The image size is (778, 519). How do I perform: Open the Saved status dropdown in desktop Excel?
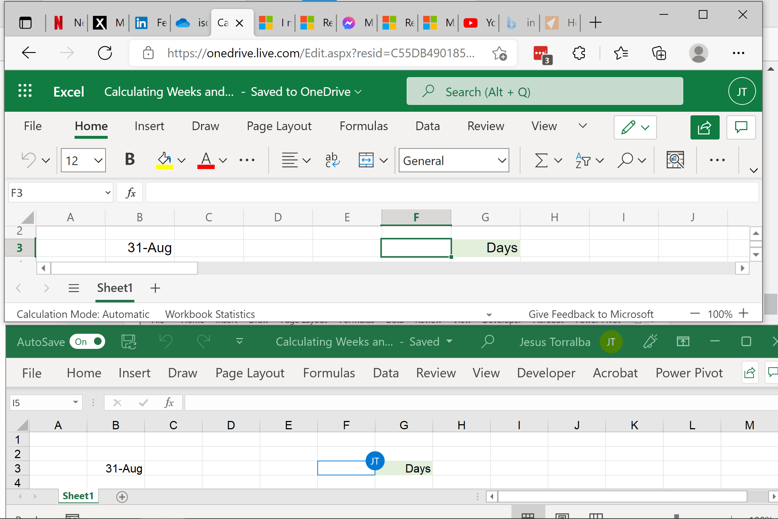[x=449, y=341]
